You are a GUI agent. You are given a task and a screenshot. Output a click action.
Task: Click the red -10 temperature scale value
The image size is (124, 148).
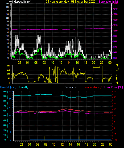pyautogui.click(x=115, y=140)
